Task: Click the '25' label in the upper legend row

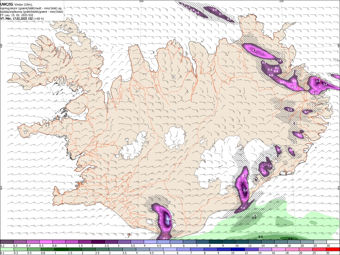Action: (x=315, y=246)
